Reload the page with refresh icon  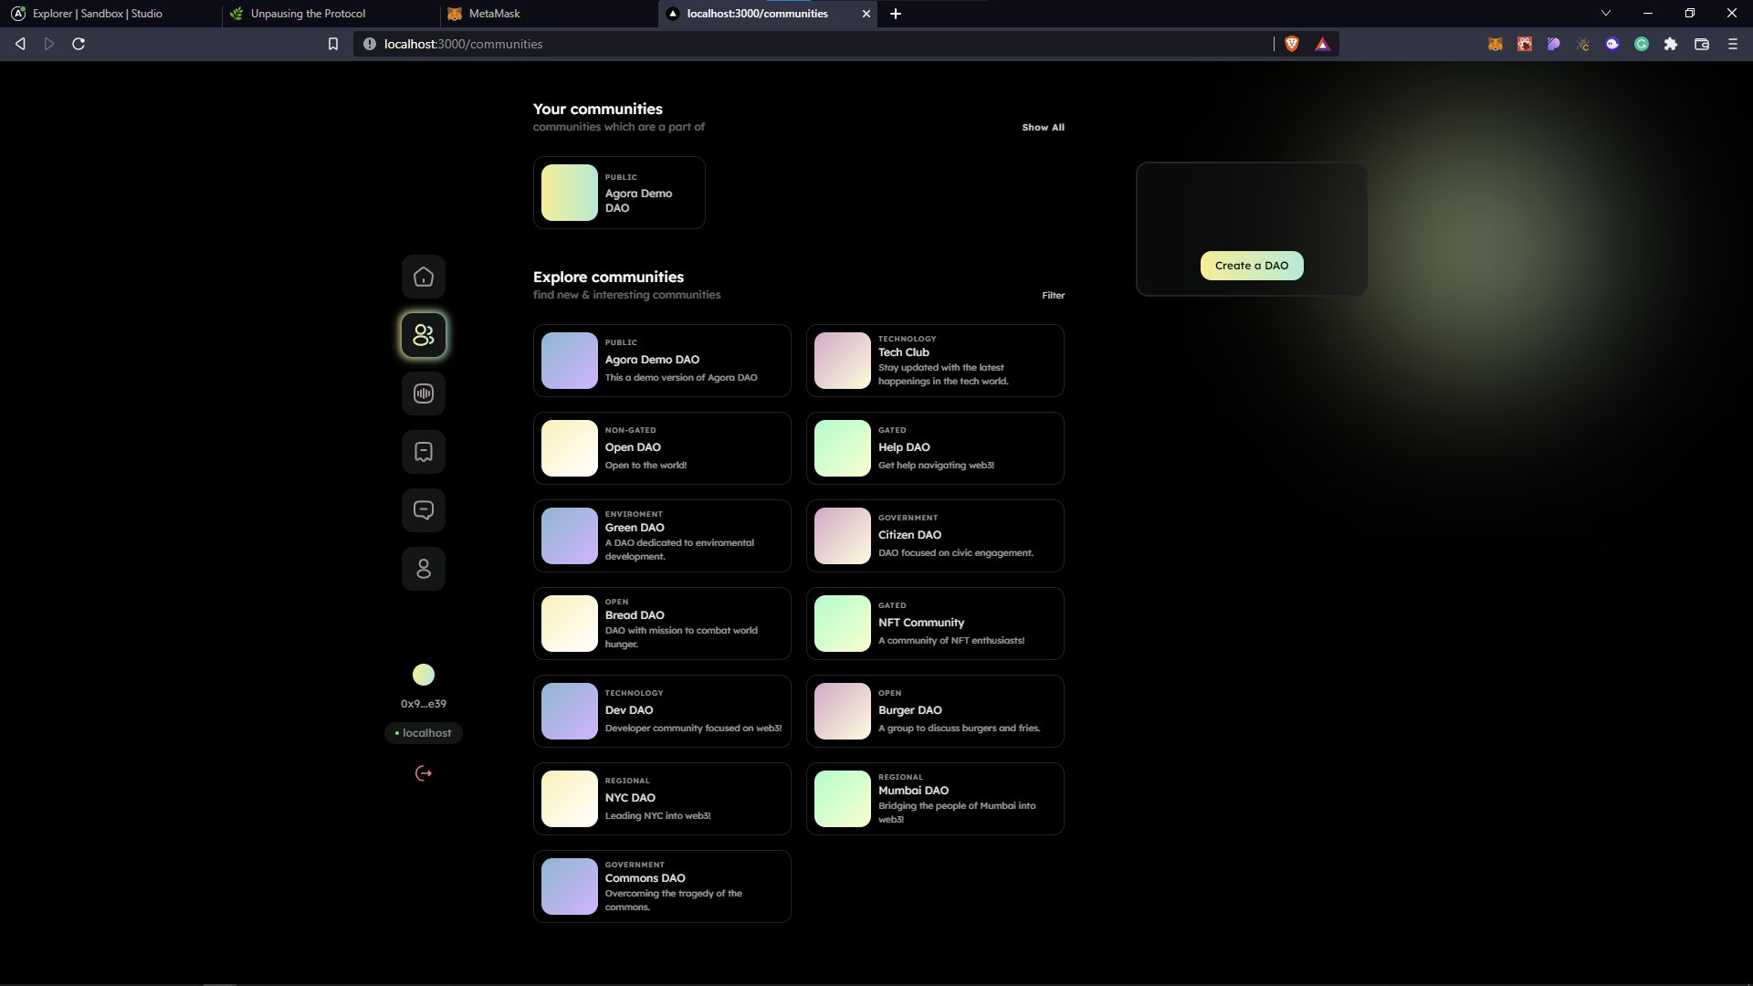click(79, 44)
